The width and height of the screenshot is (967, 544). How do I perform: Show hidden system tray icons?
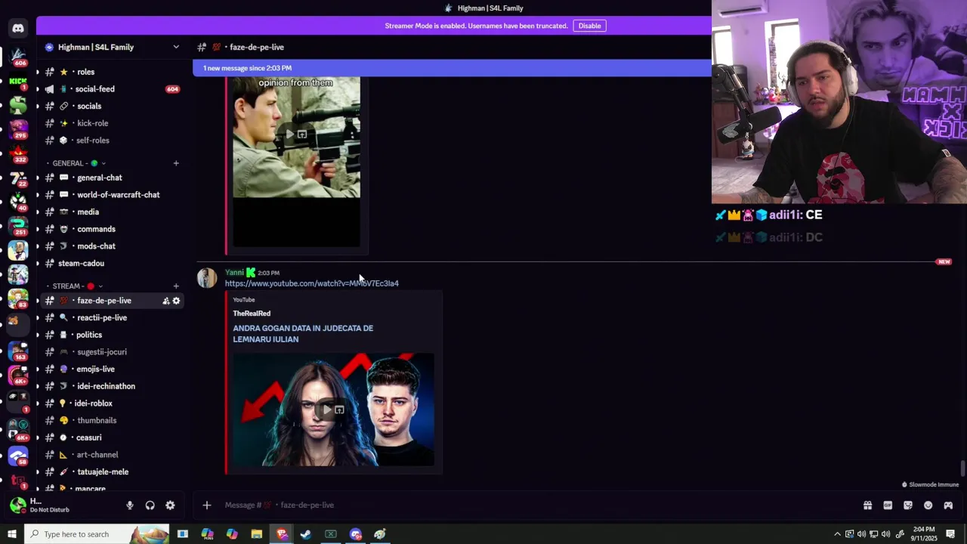pyautogui.click(x=837, y=534)
